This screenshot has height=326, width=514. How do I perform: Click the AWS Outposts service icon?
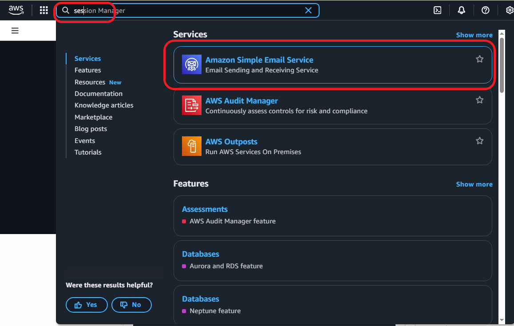pyautogui.click(x=192, y=147)
